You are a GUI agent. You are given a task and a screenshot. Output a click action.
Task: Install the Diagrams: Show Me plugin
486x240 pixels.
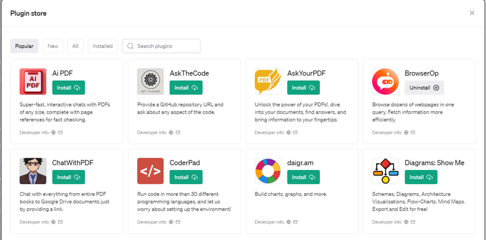(421, 177)
